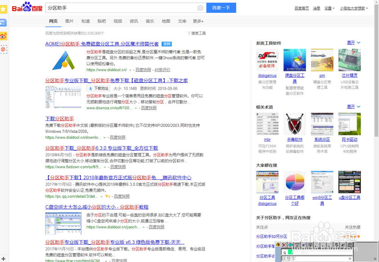
Task: Click the 多 button in IME bar
Action: (x=337, y=245)
